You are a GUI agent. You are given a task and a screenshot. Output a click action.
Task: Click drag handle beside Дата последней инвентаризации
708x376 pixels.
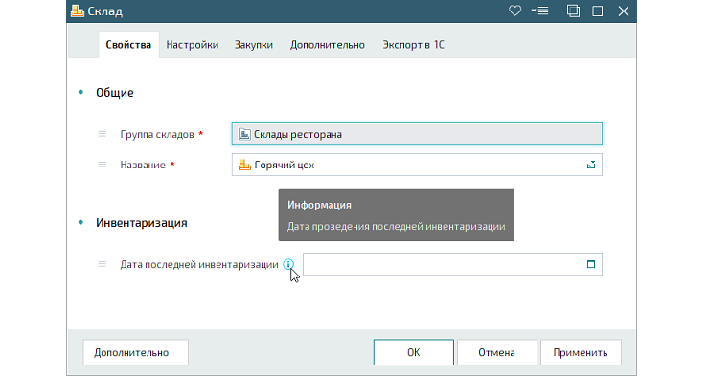click(103, 264)
